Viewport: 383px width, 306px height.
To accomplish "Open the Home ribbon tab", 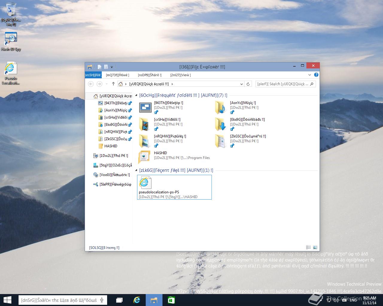I will 118,75.
